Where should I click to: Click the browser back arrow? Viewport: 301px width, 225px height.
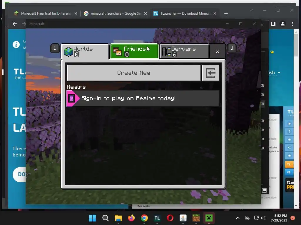pos(15,24)
